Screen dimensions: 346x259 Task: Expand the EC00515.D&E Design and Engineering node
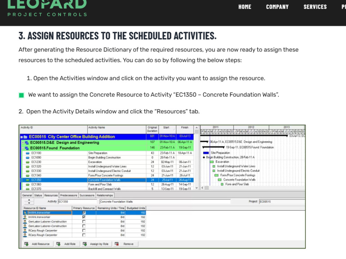click(x=23, y=143)
